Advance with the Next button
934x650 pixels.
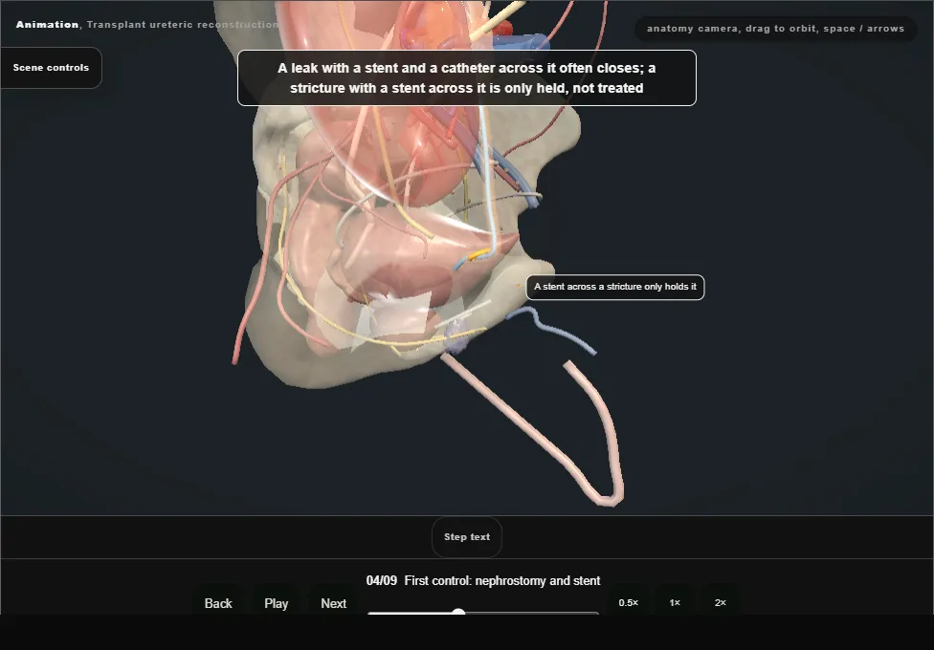click(334, 603)
